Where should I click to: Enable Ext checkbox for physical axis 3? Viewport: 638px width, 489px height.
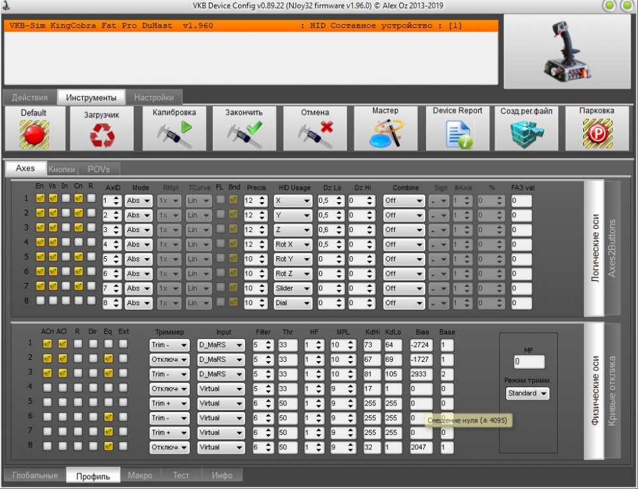[123, 373]
